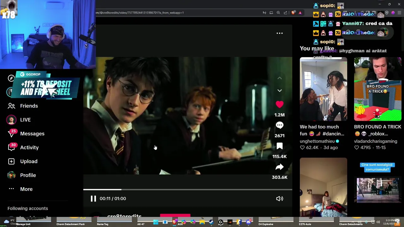Image resolution: width=404 pixels, height=227 pixels.
Task: Open 'BRO FOUND A TRICK' video title link
Action: [x=377, y=130]
